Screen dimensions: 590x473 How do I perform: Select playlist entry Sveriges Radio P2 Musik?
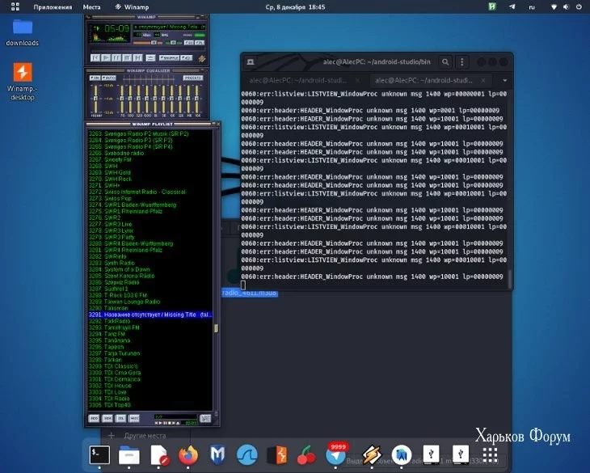[x=150, y=133]
